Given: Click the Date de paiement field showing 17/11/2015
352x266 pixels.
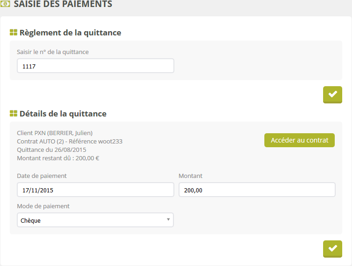Looking at the screenshot, I should click(x=95, y=190).
